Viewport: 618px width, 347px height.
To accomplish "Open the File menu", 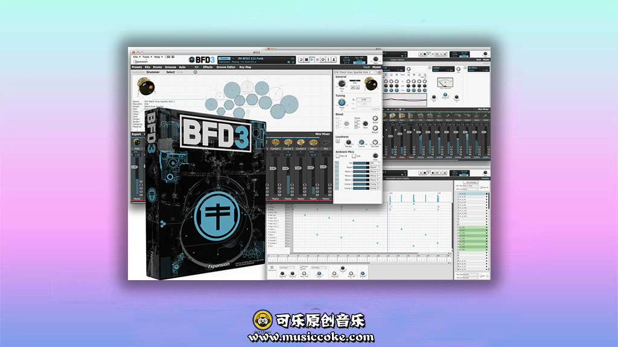I will tap(136, 57).
